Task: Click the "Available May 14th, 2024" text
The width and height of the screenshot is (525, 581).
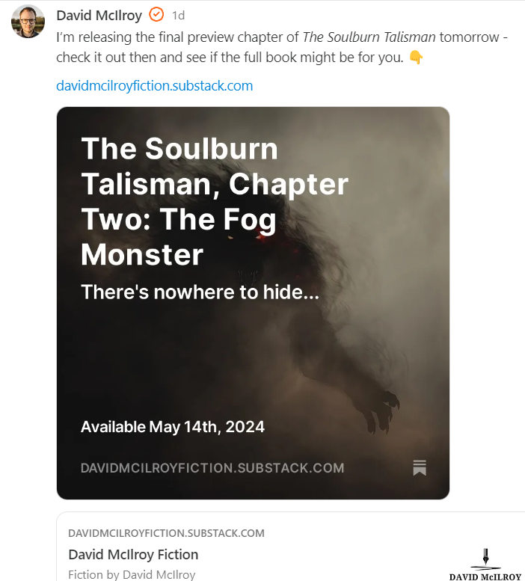Action: 172,427
